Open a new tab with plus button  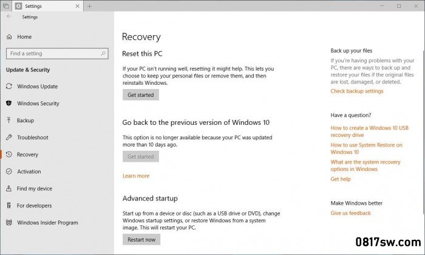90,6
